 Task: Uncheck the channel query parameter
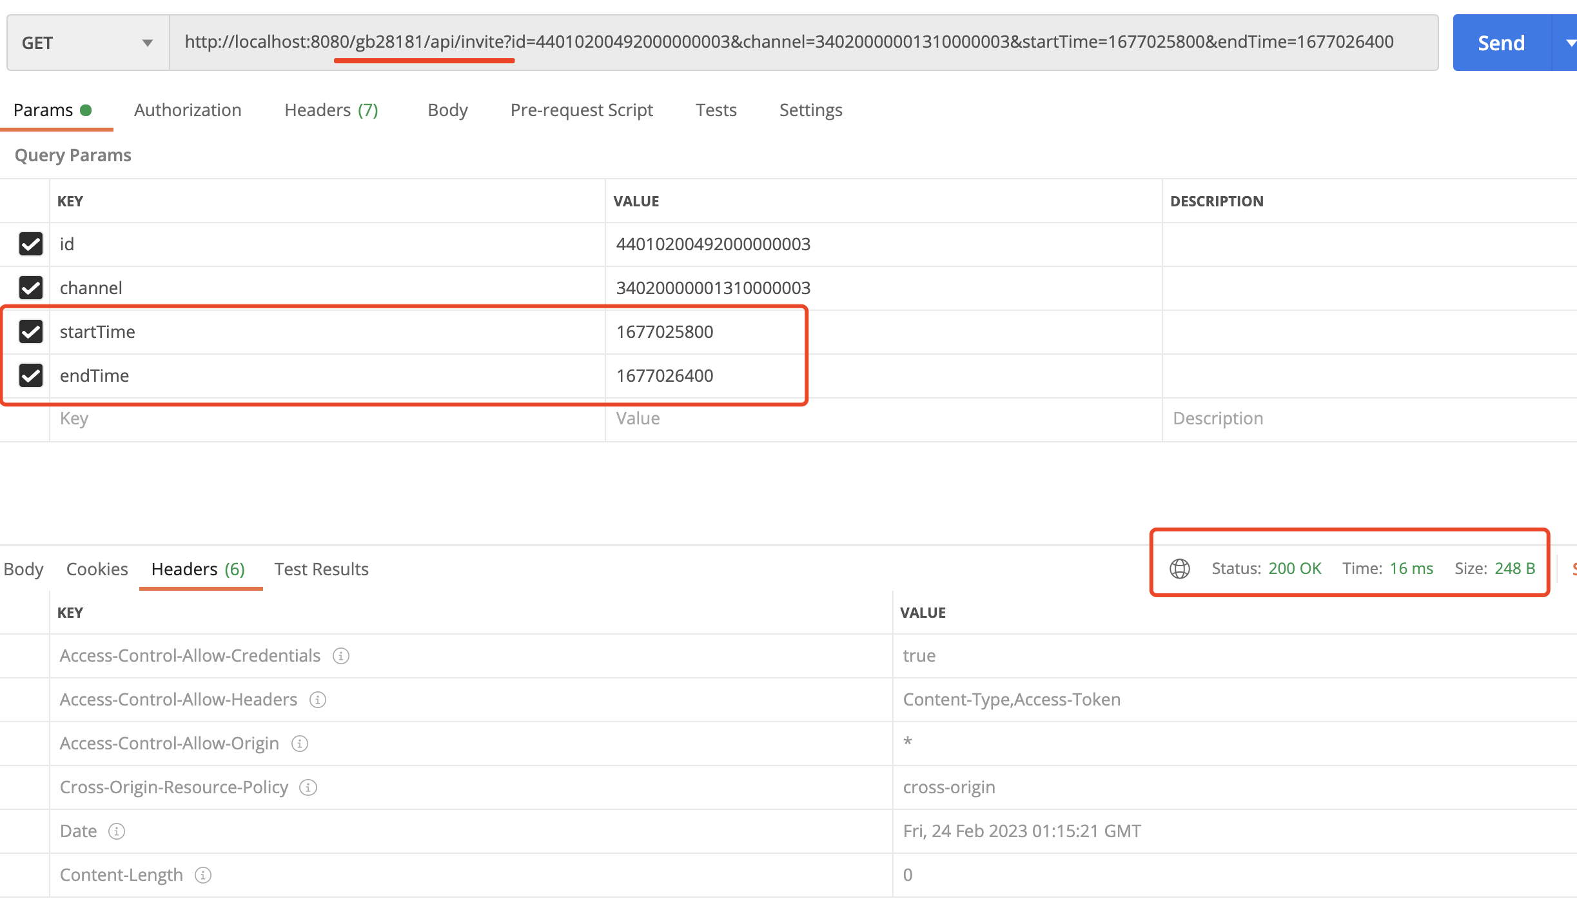pos(30,288)
